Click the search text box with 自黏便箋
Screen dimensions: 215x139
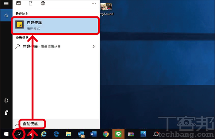click(56, 124)
